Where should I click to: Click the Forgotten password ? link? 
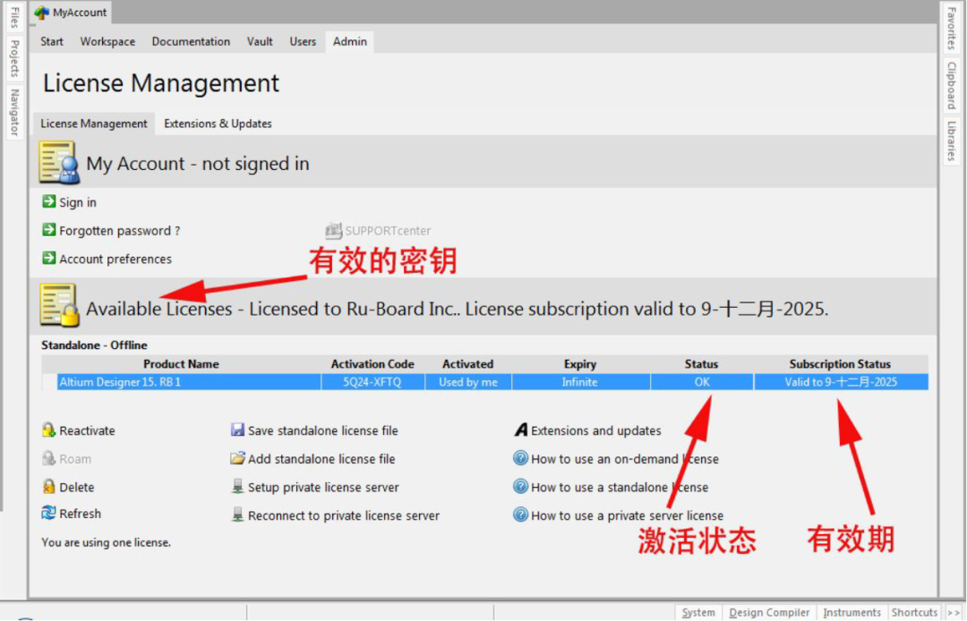120,230
